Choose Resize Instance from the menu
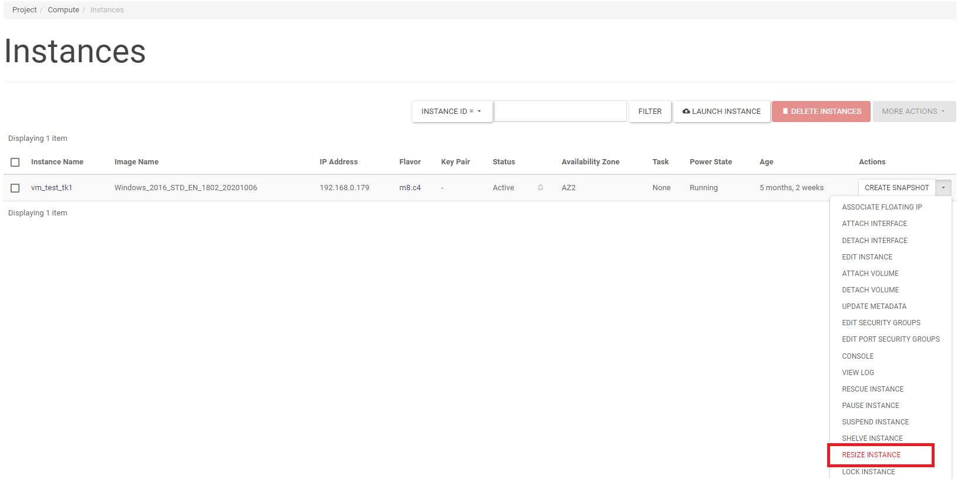This screenshot has height=479, width=961. tap(871, 455)
